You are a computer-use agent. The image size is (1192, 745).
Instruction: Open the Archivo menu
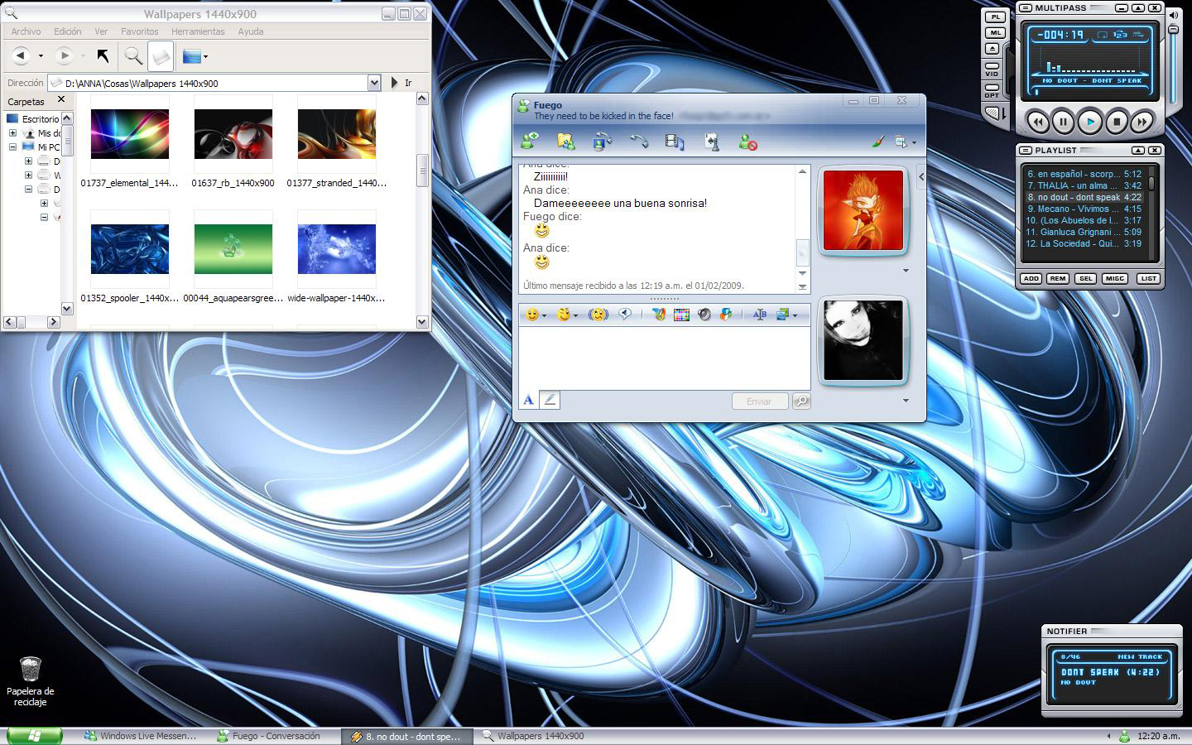tap(26, 31)
